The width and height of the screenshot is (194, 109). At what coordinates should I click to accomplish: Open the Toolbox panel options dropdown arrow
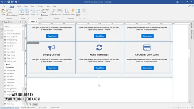click(18, 22)
